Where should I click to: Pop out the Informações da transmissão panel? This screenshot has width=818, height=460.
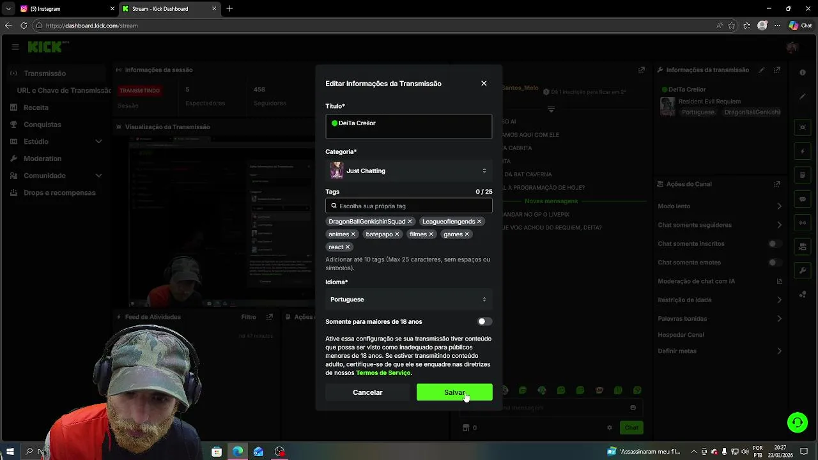point(777,70)
